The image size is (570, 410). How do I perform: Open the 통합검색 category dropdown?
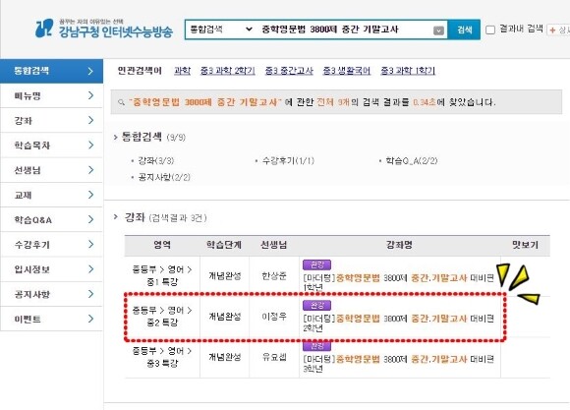tap(221, 29)
